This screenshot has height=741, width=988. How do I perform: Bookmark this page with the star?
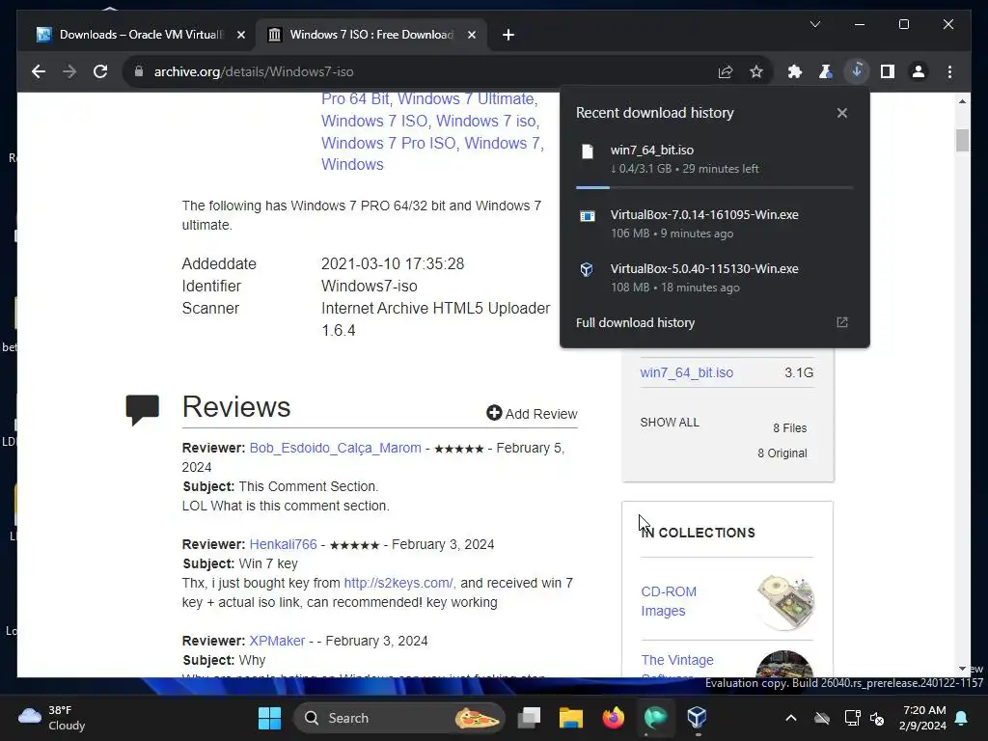pos(756,71)
